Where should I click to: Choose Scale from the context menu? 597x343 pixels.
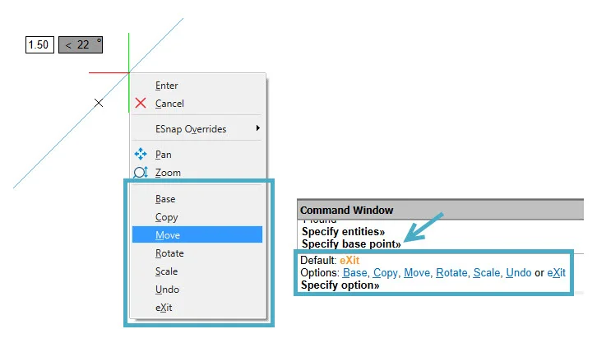(166, 271)
